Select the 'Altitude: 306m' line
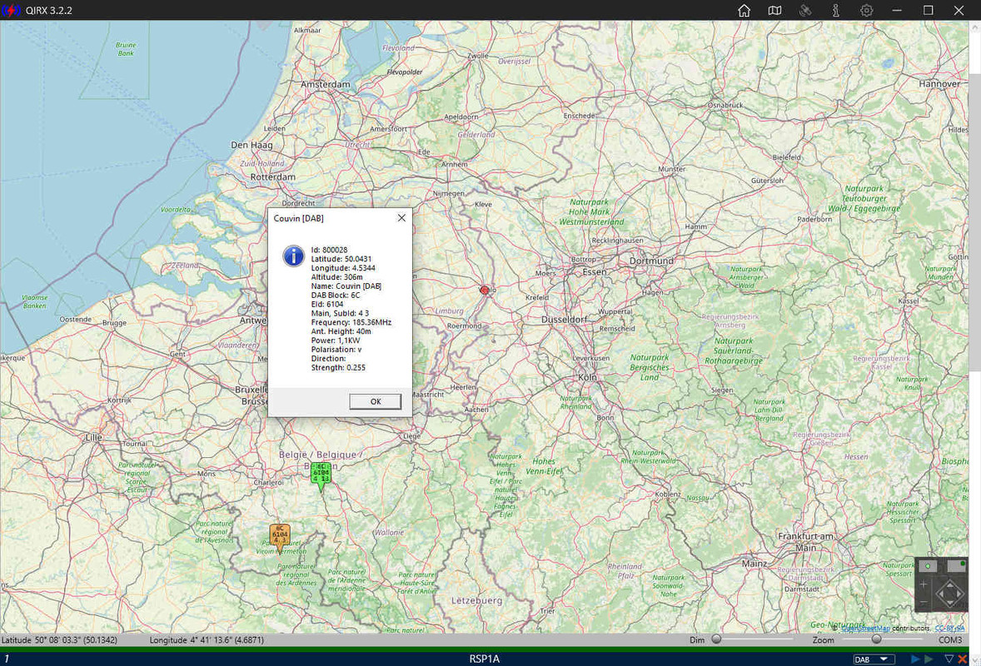The image size is (981, 666). point(336,277)
